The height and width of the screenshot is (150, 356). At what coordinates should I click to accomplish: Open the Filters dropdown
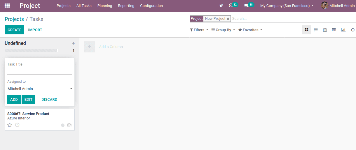pos(199,30)
